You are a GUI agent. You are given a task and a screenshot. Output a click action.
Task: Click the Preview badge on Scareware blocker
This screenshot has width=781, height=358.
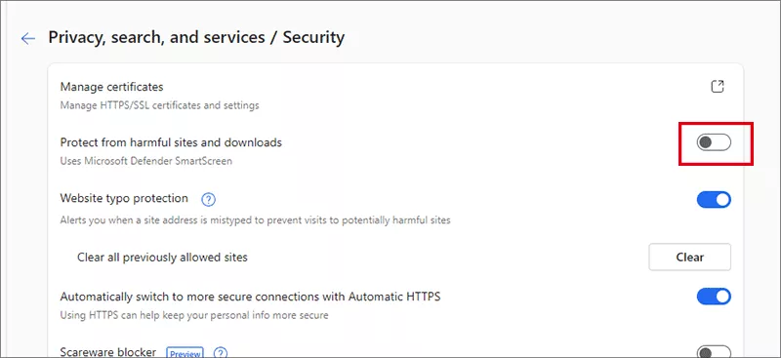pyautogui.click(x=185, y=353)
